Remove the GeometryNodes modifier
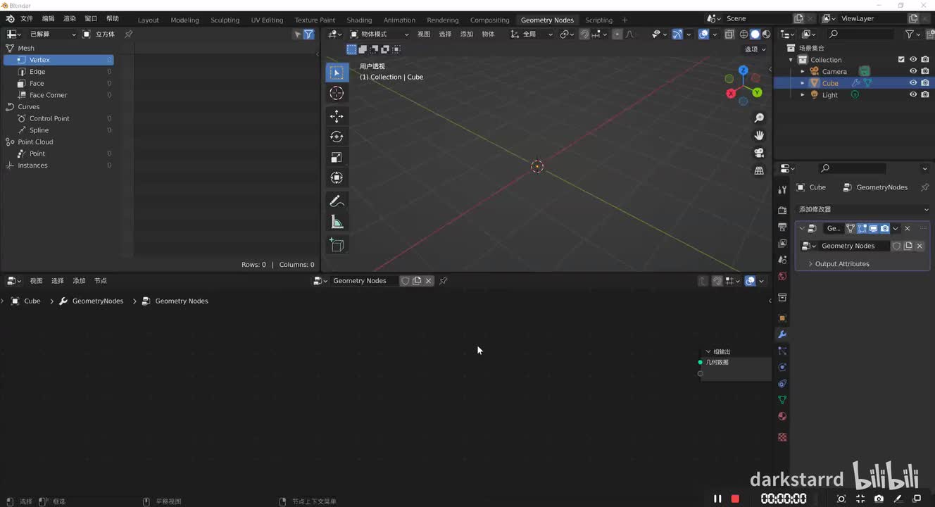Viewport: 935px width, 507px height. [907, 228]
